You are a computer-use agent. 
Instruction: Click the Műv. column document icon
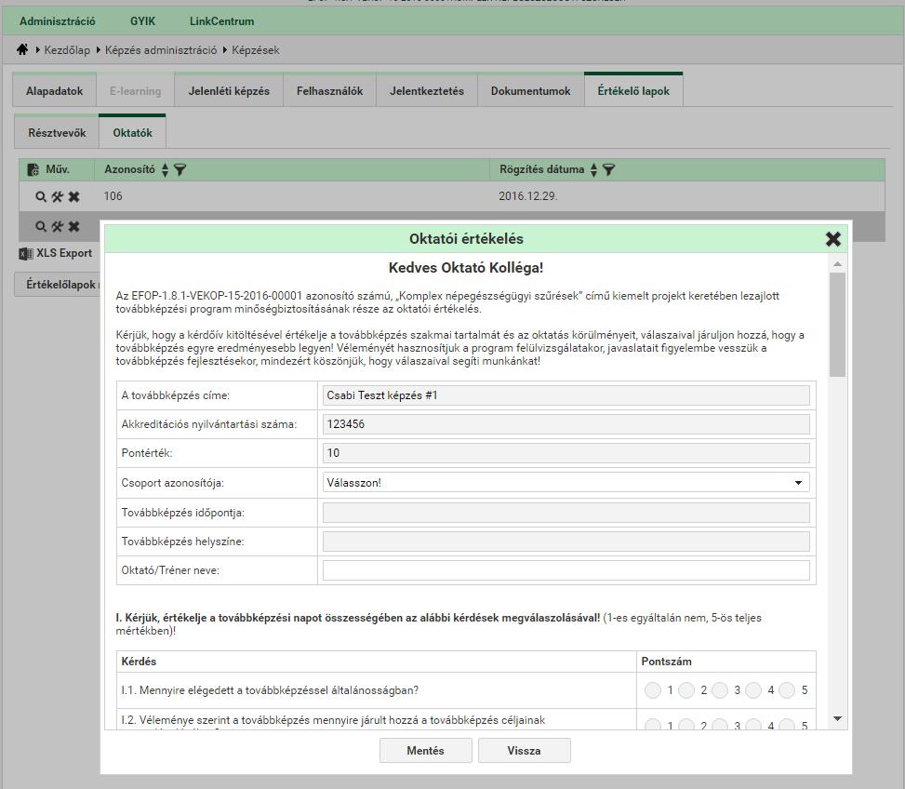[x=33, y=169]
